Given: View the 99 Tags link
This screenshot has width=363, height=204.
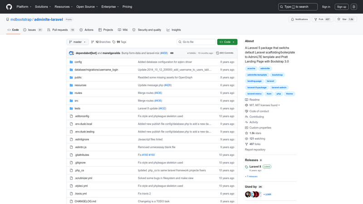Looking at the screenshot, I should (119, 42).
